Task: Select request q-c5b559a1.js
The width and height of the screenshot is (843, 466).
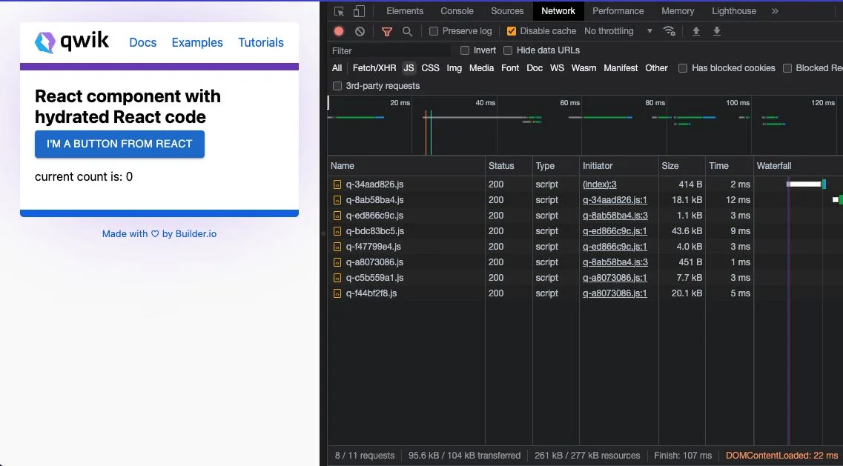Action: coord(374,278)
